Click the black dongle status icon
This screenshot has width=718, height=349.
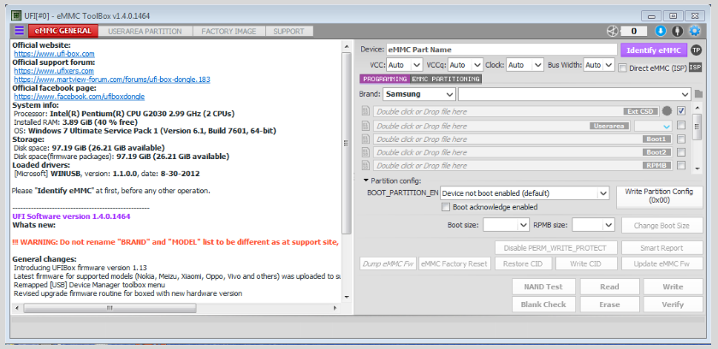coord(678,31)
